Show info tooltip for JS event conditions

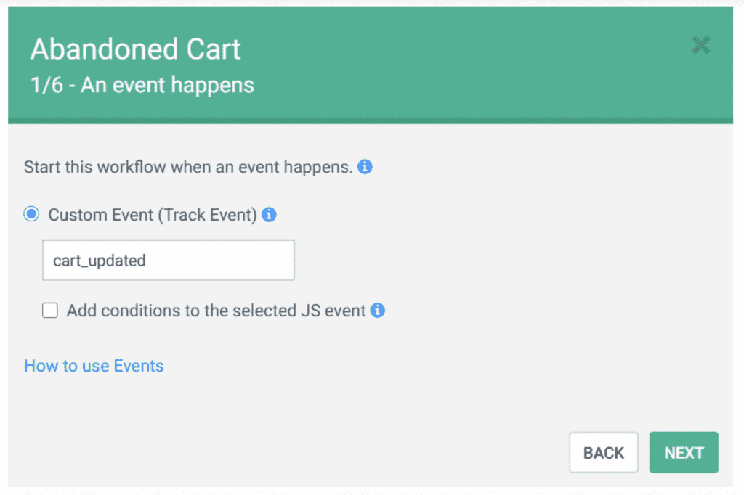pyautogui.click(x=377, y=311)
